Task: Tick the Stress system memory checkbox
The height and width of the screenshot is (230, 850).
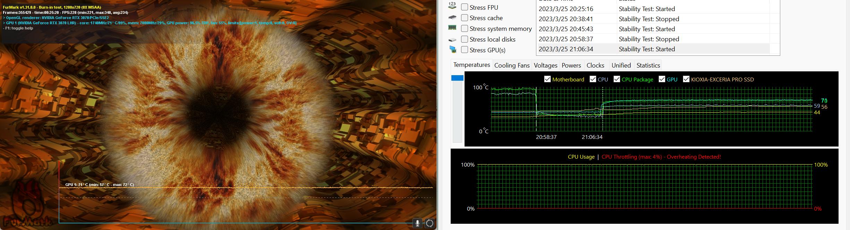Action: click(x=465, y=28)
